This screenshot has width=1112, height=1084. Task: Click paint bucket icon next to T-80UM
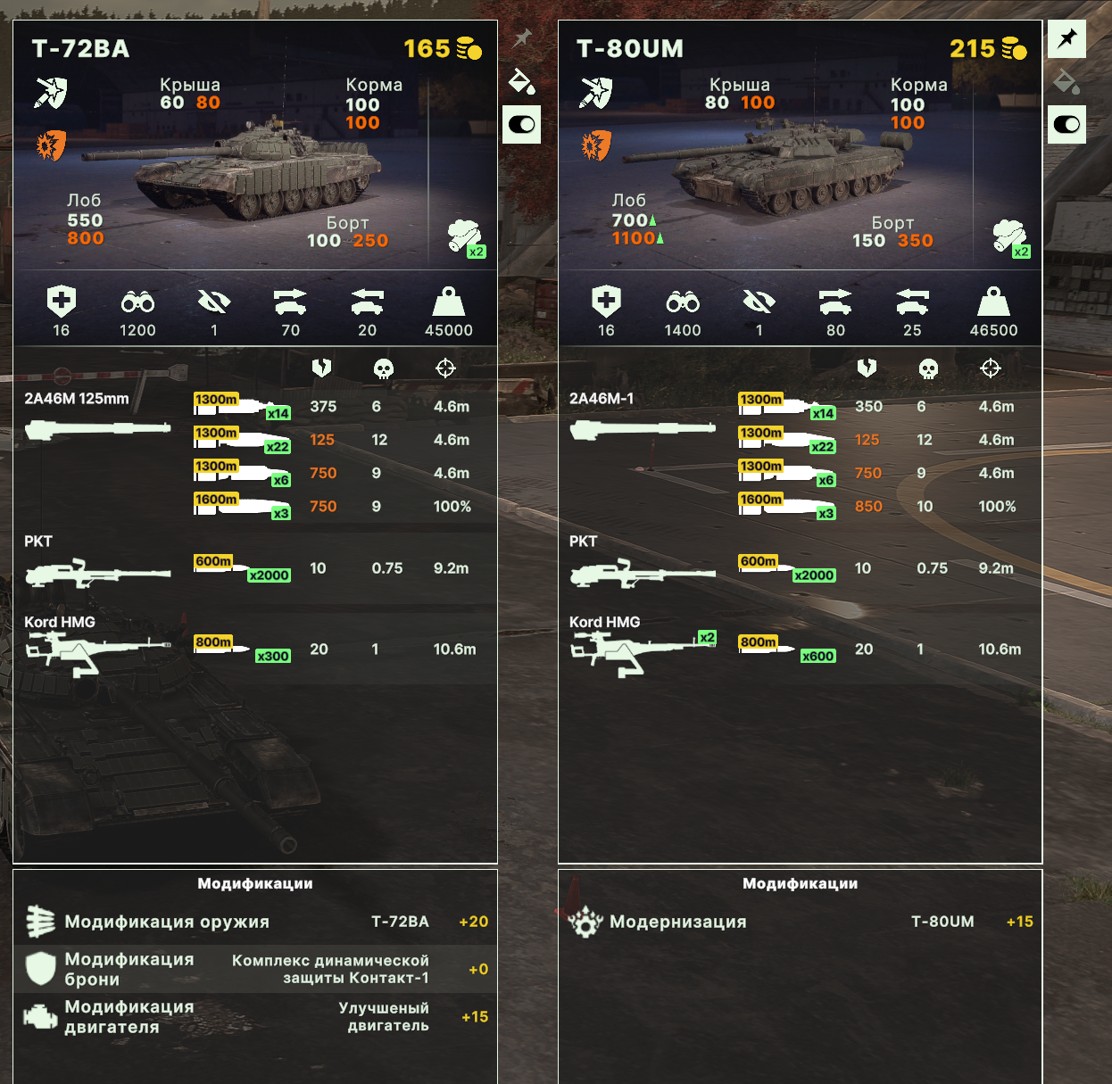point(1066,81)
